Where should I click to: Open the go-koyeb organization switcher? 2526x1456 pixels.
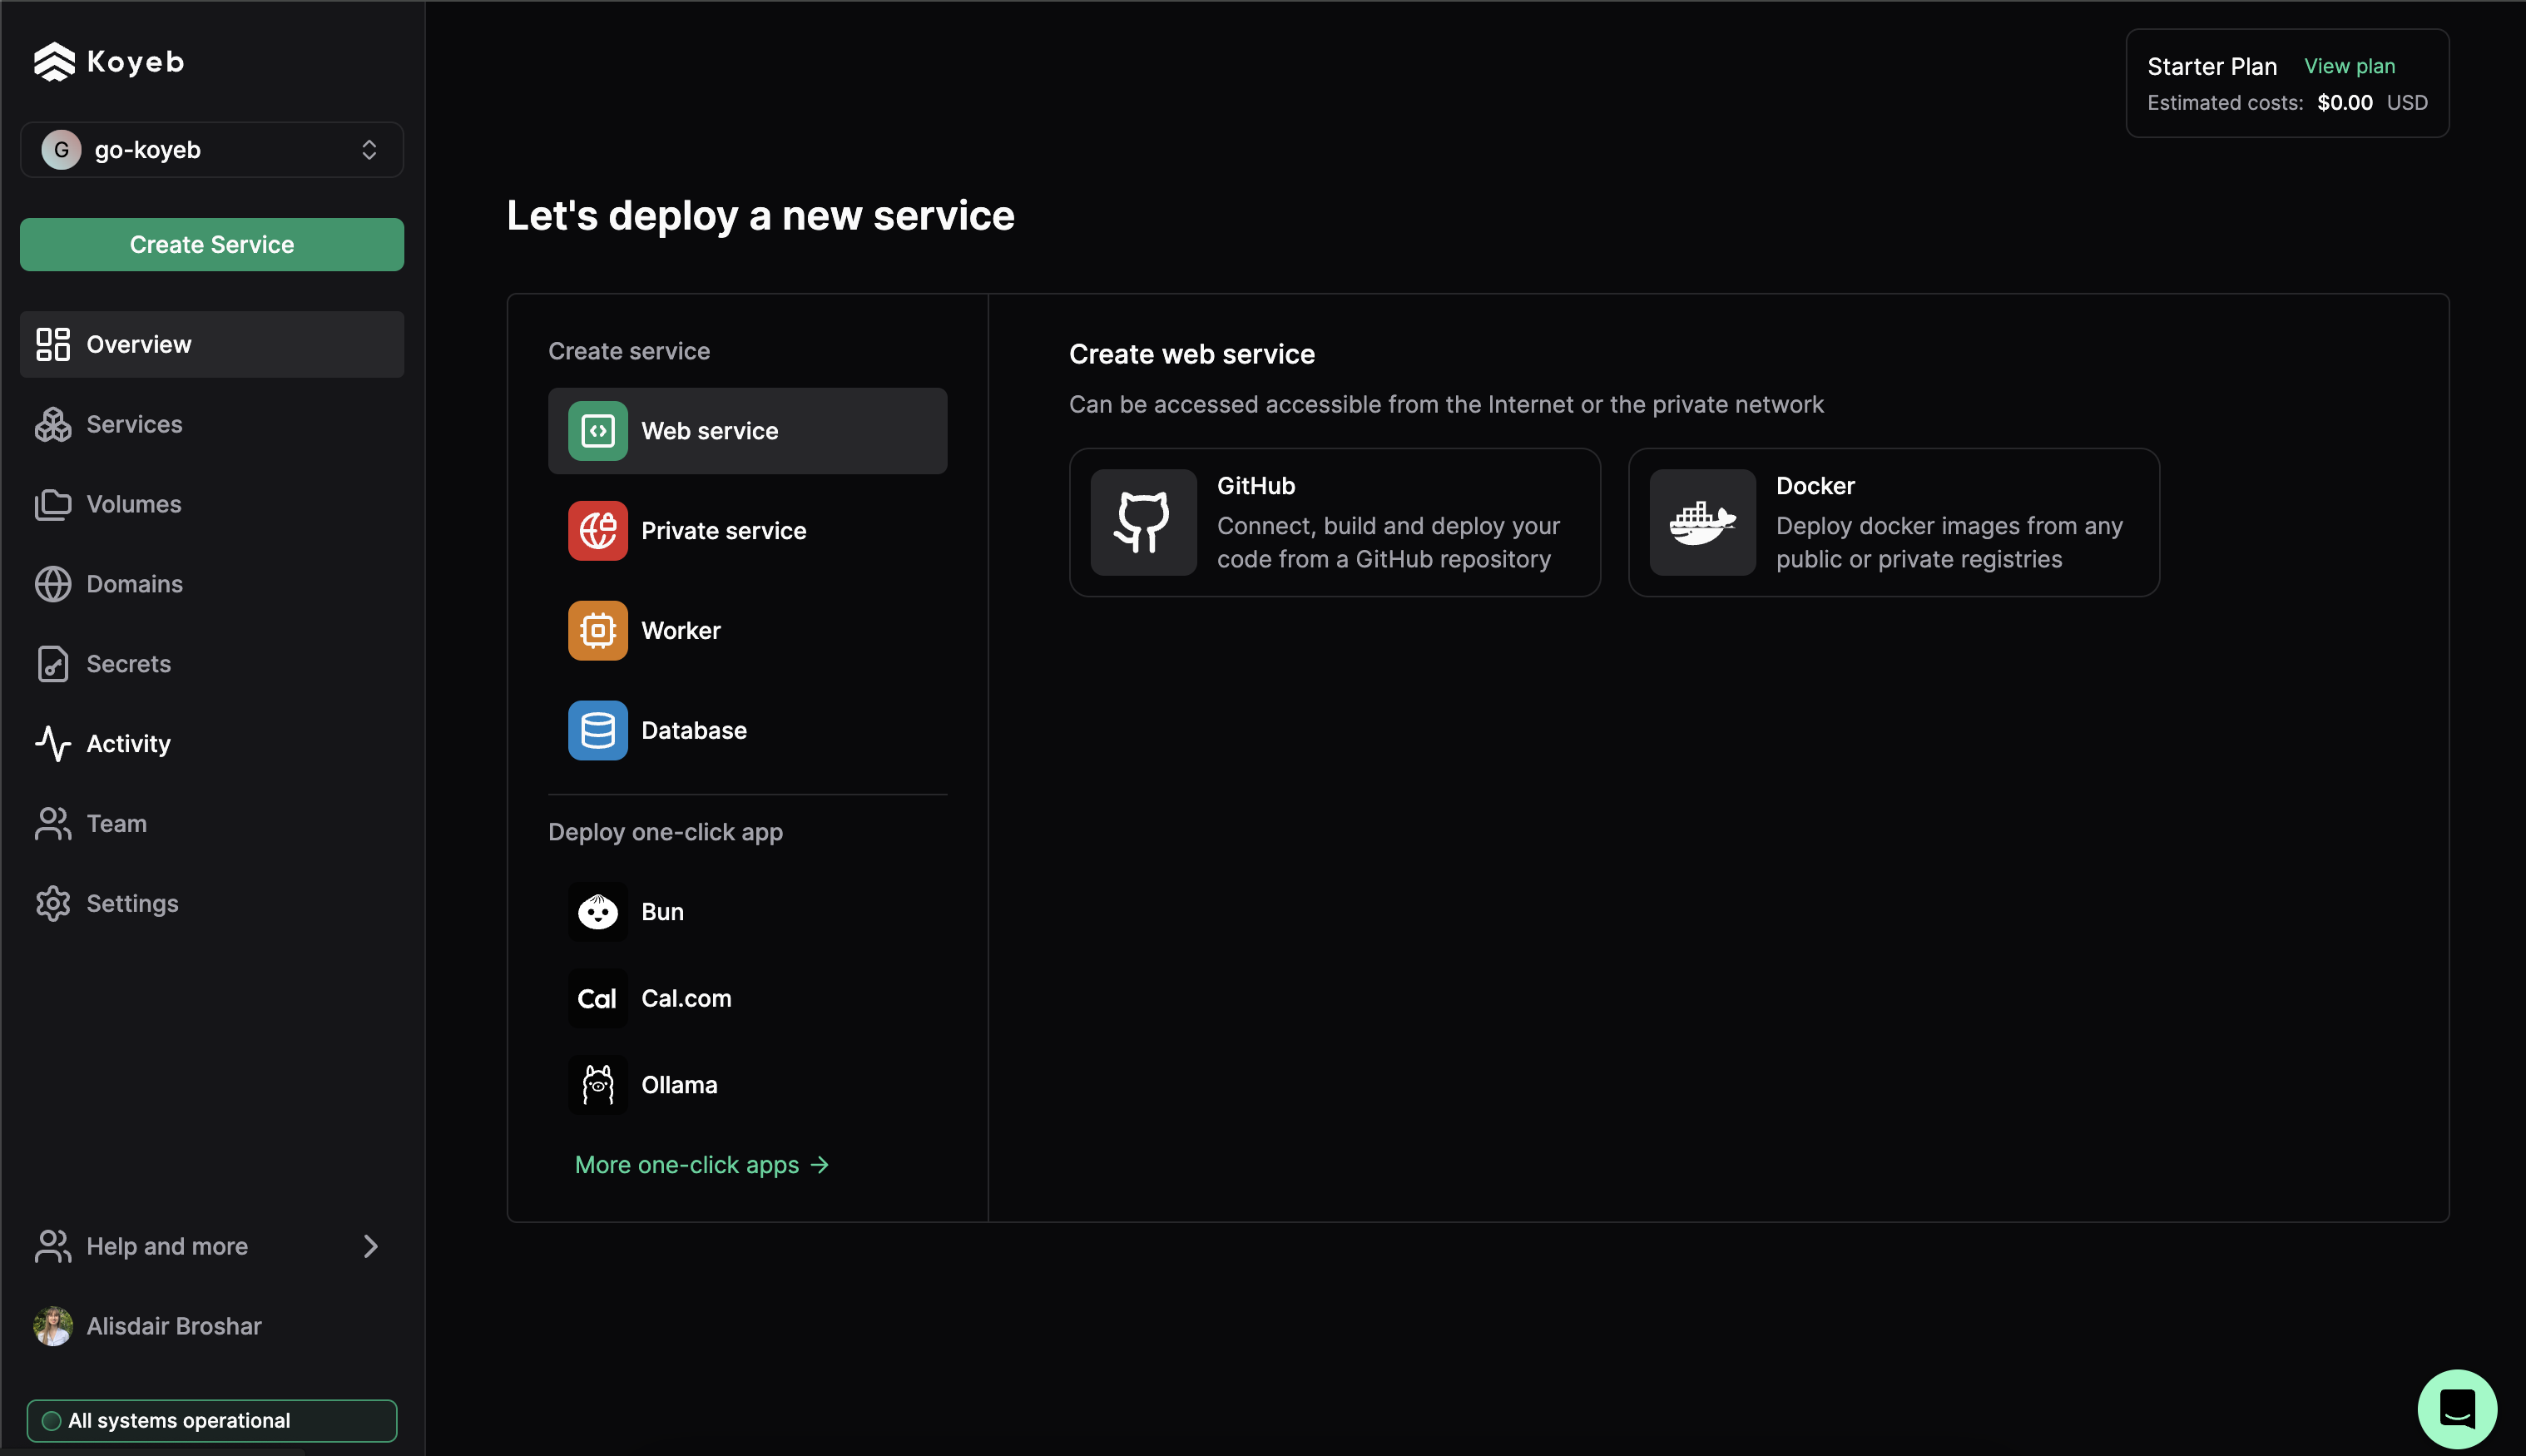pos(212,150)
